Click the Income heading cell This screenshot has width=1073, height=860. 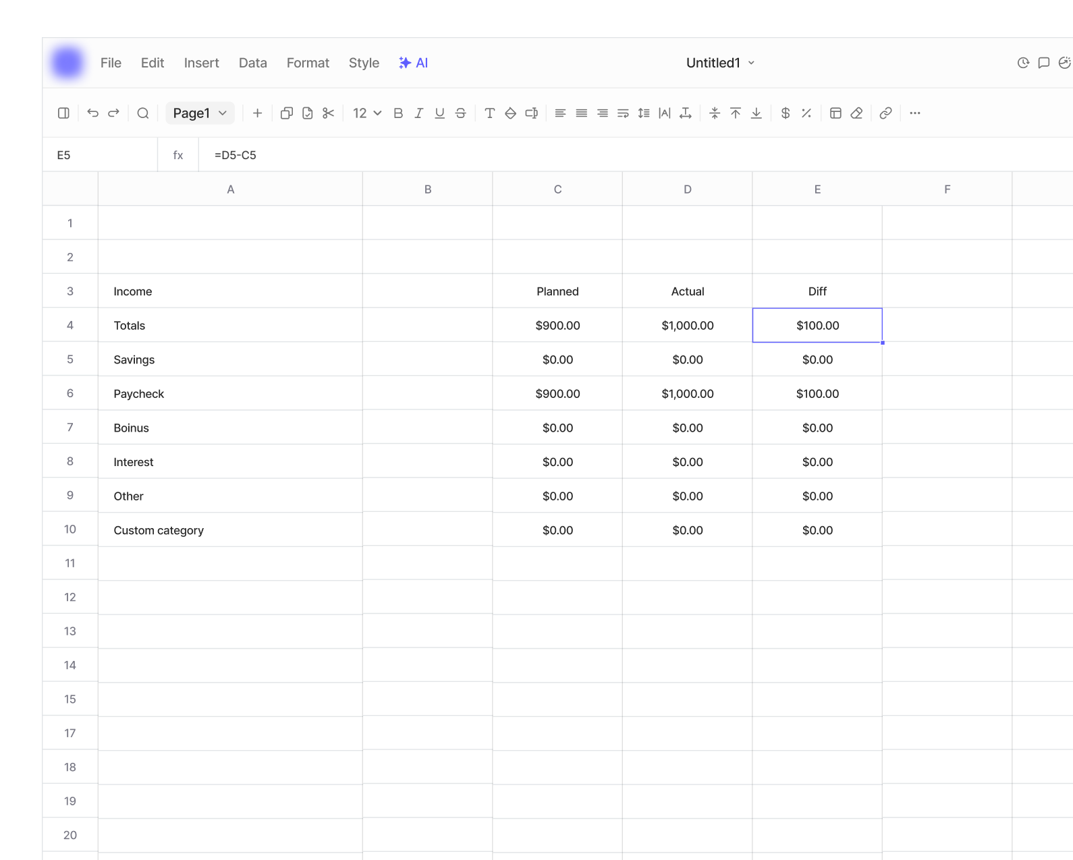tap(231, 291)
